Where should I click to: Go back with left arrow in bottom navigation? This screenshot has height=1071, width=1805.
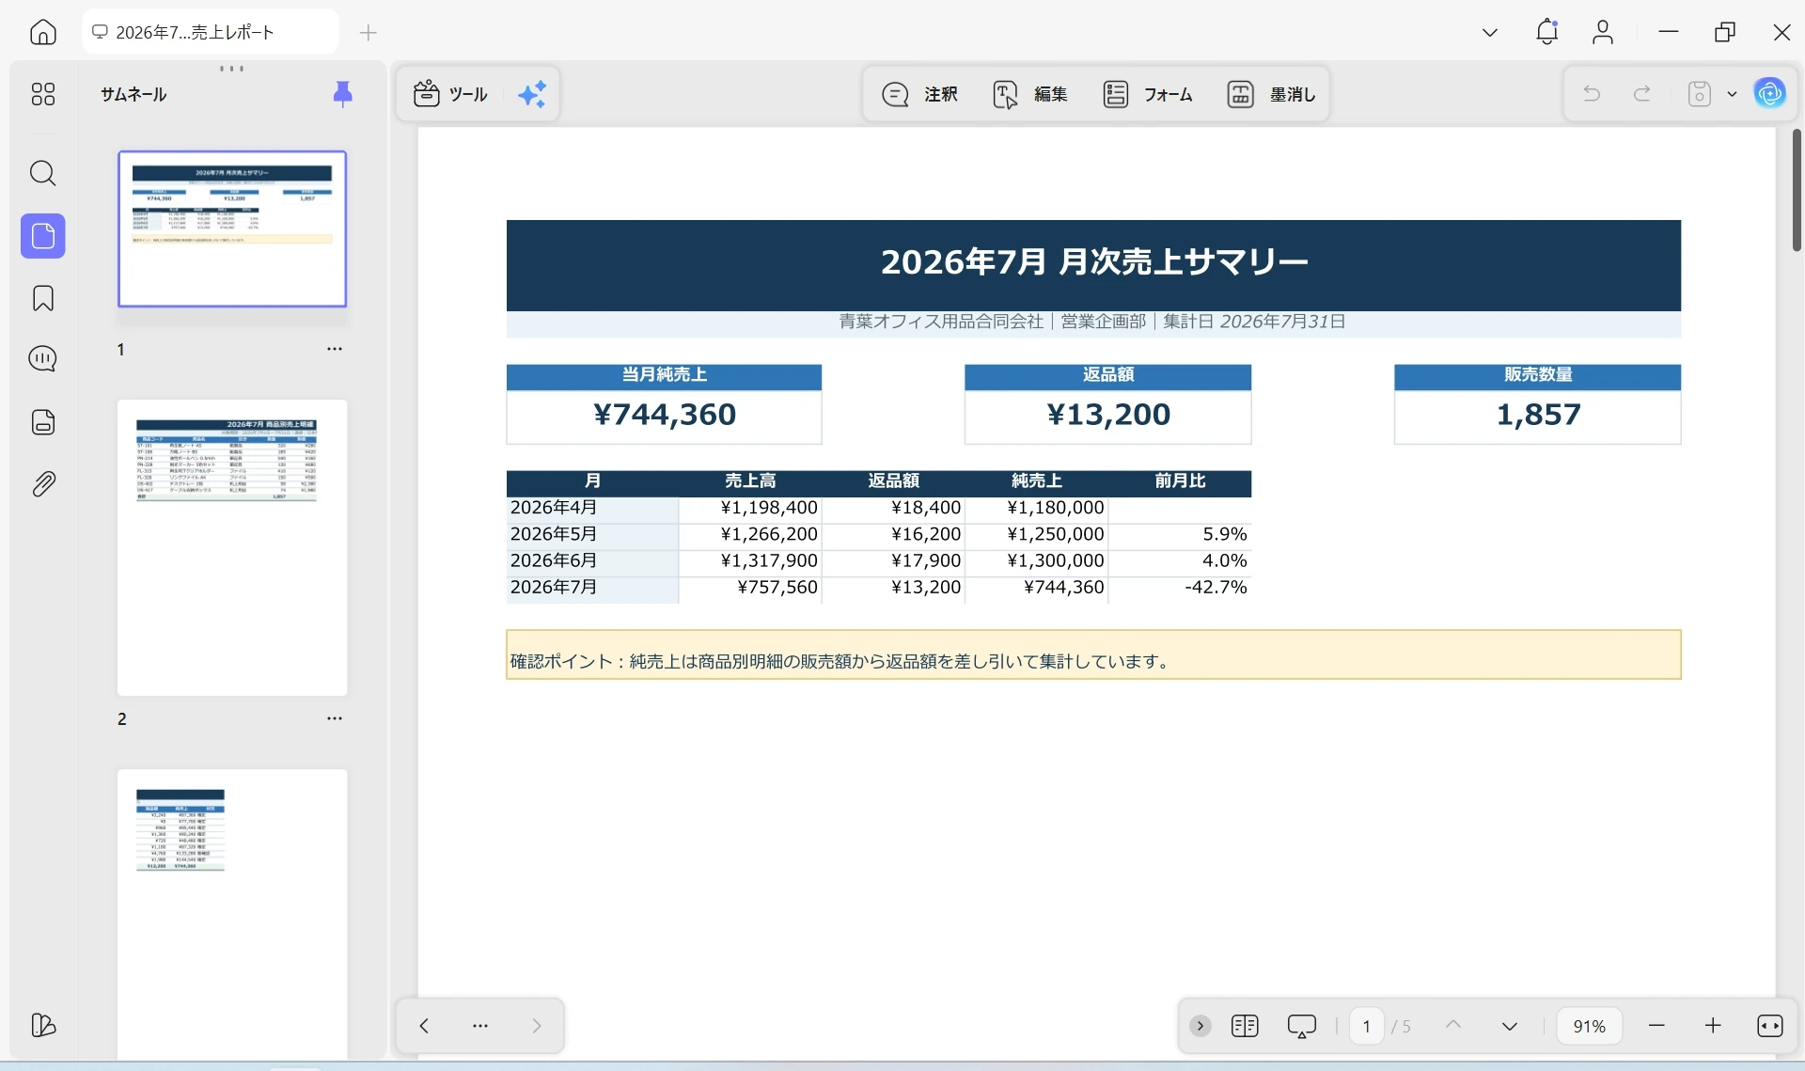click(424, 1026)
